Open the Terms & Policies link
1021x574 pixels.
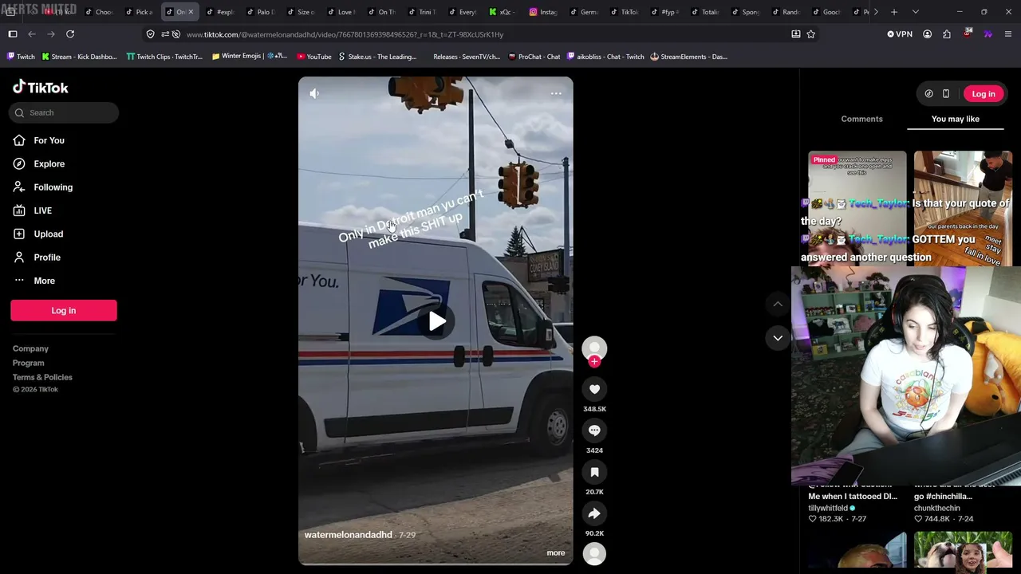pyautogui.click(x=42, y=377)
